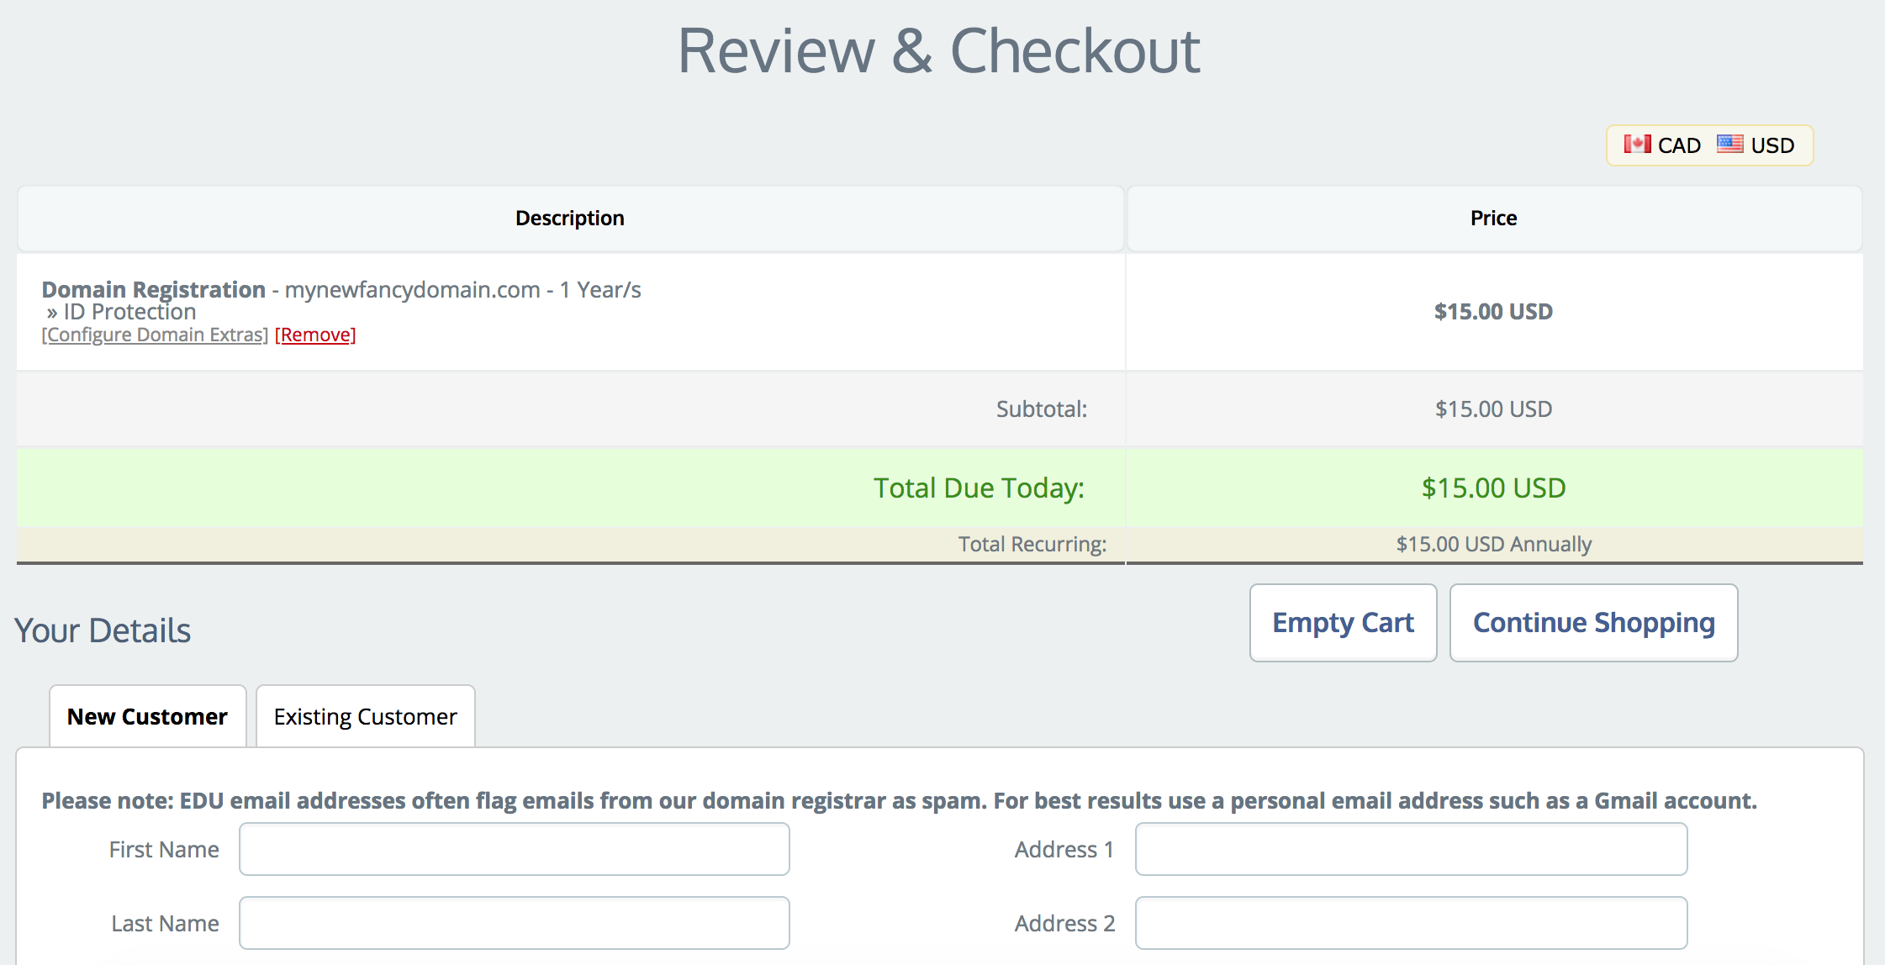Click the 'Address 2' label

coord(1064,924)
